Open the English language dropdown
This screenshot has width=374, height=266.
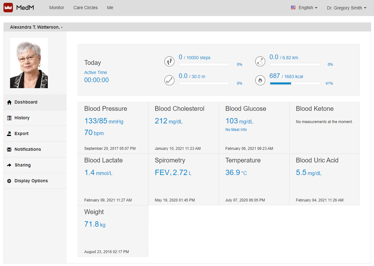coord(304,8)
